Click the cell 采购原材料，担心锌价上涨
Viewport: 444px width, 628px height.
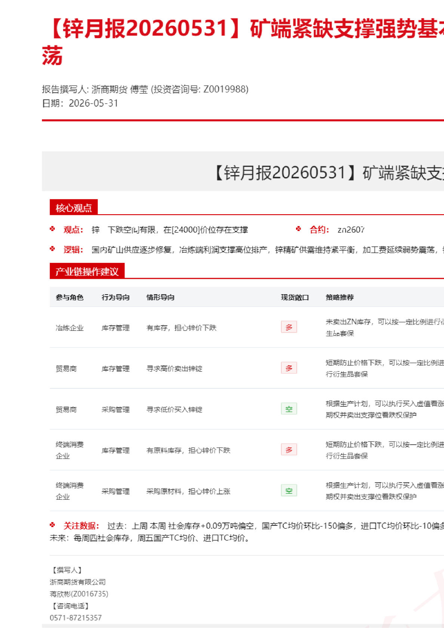188,491
